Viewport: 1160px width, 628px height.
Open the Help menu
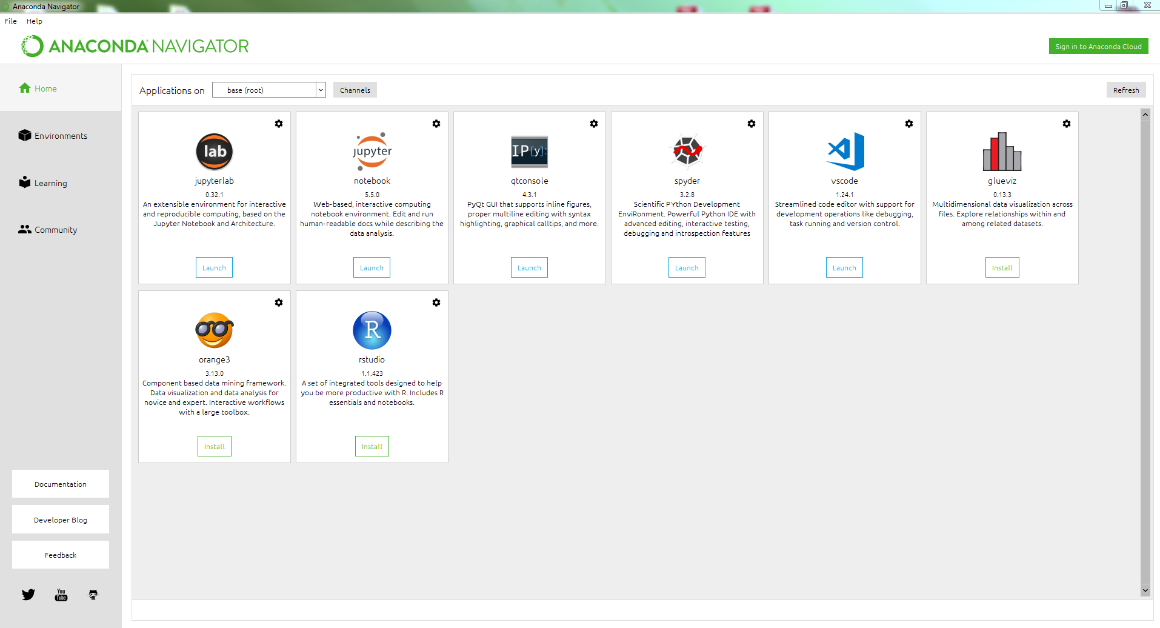coord(35,21)
